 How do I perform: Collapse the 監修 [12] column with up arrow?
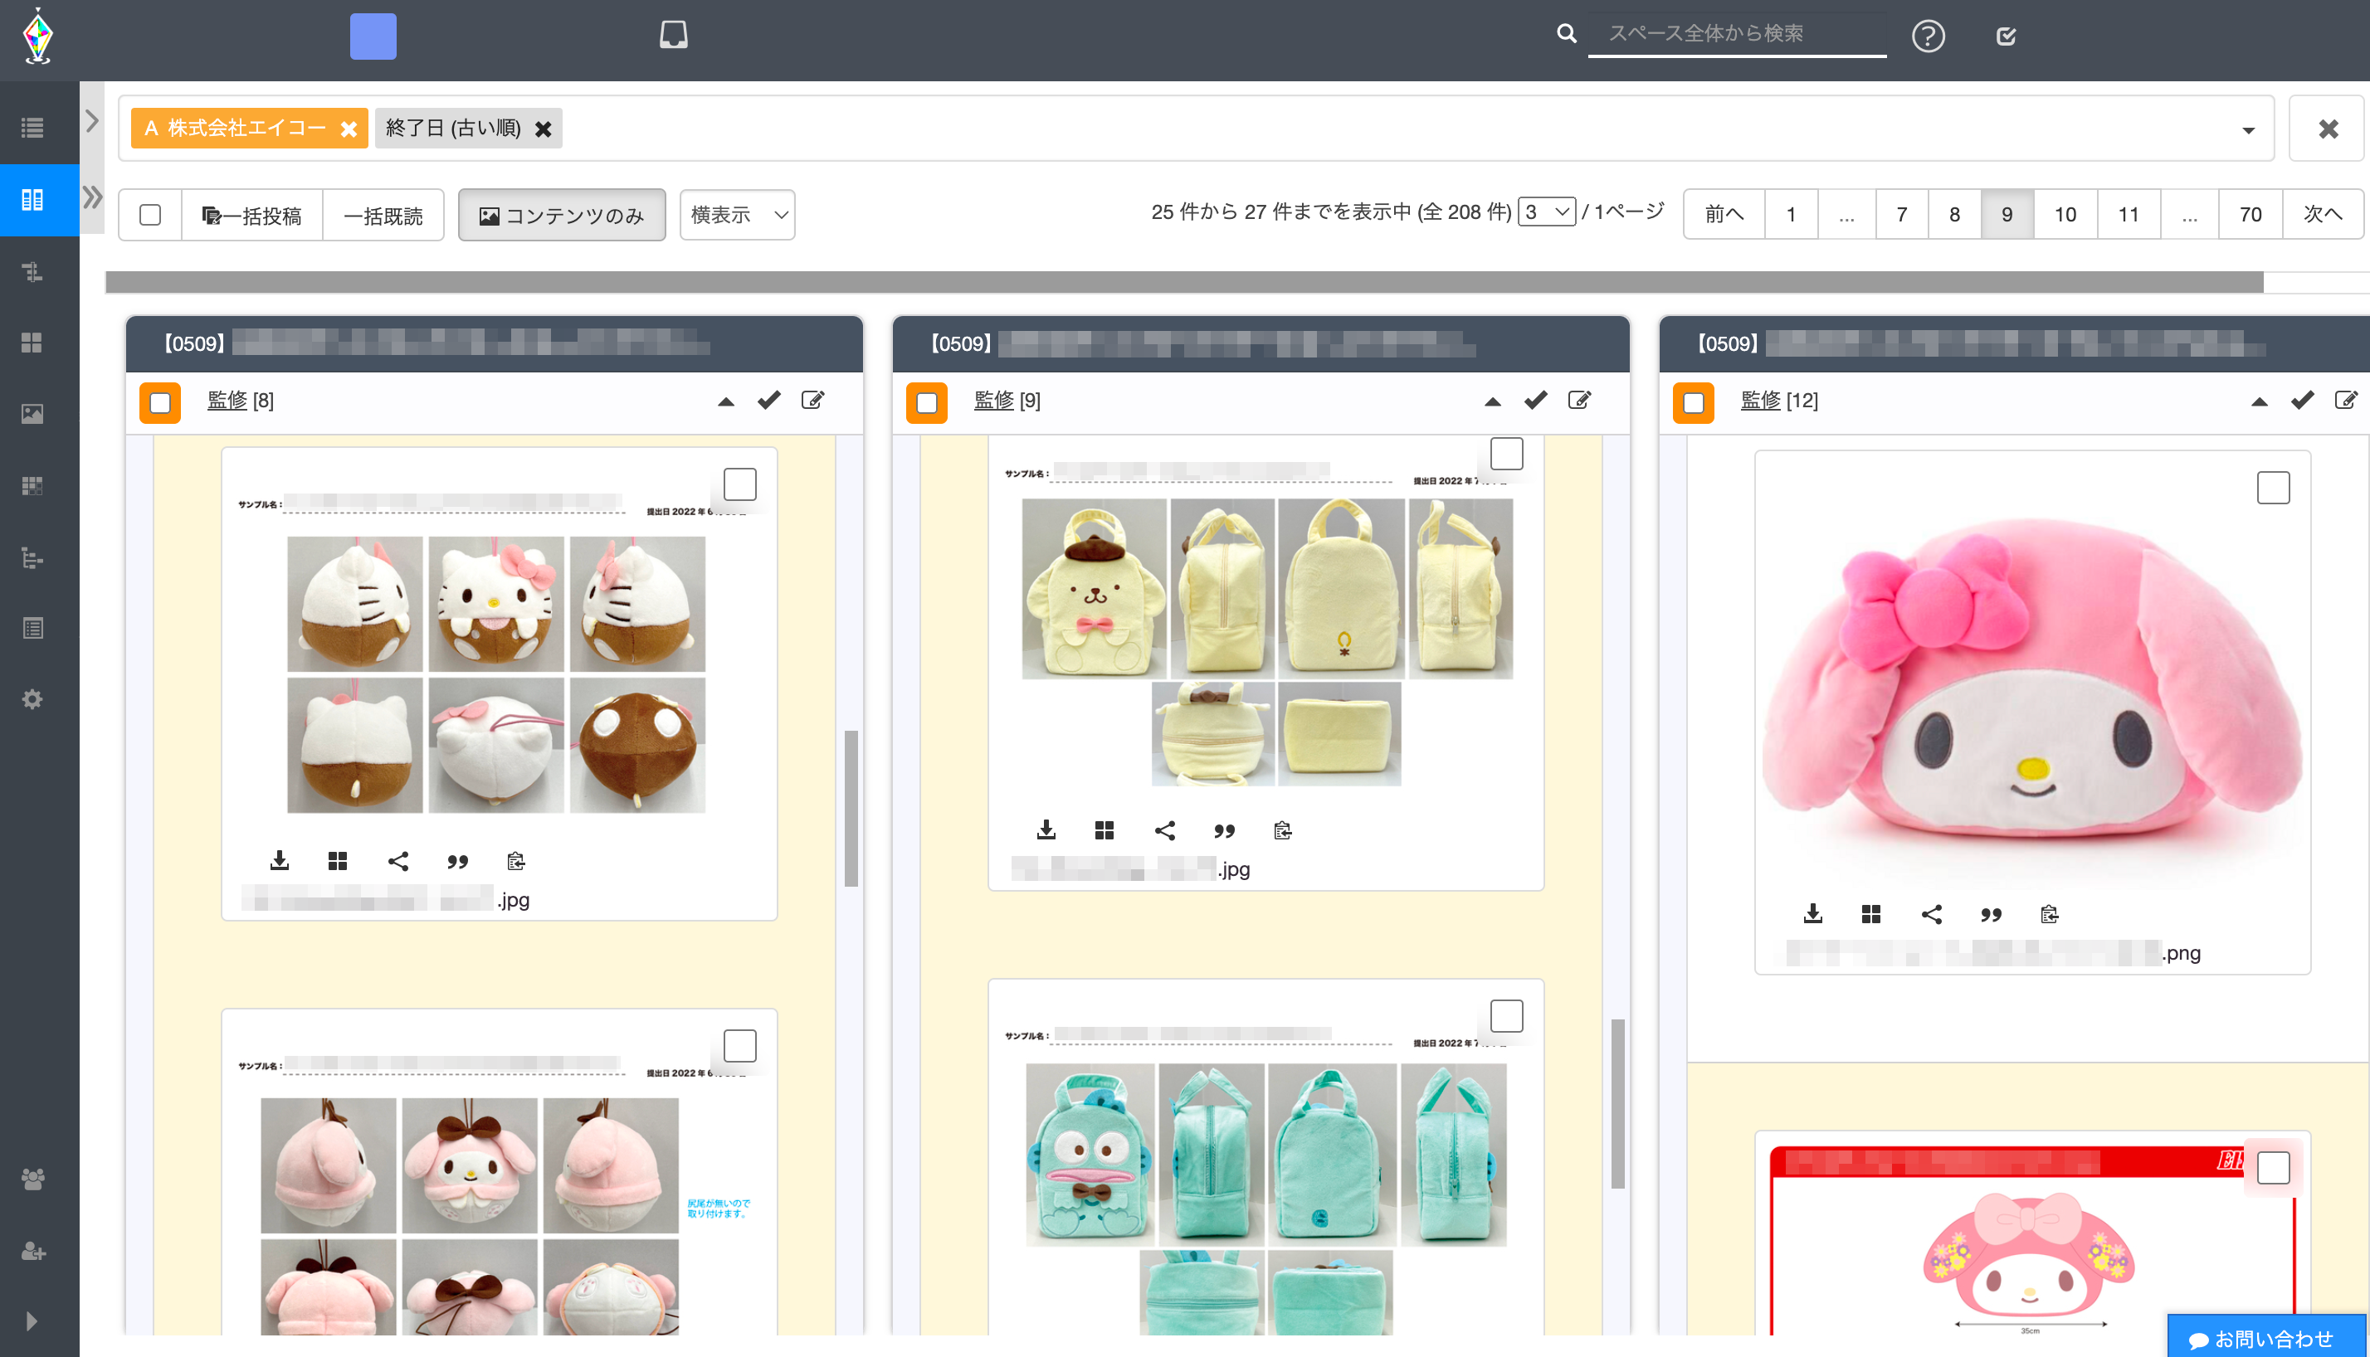click(2258, 401)
